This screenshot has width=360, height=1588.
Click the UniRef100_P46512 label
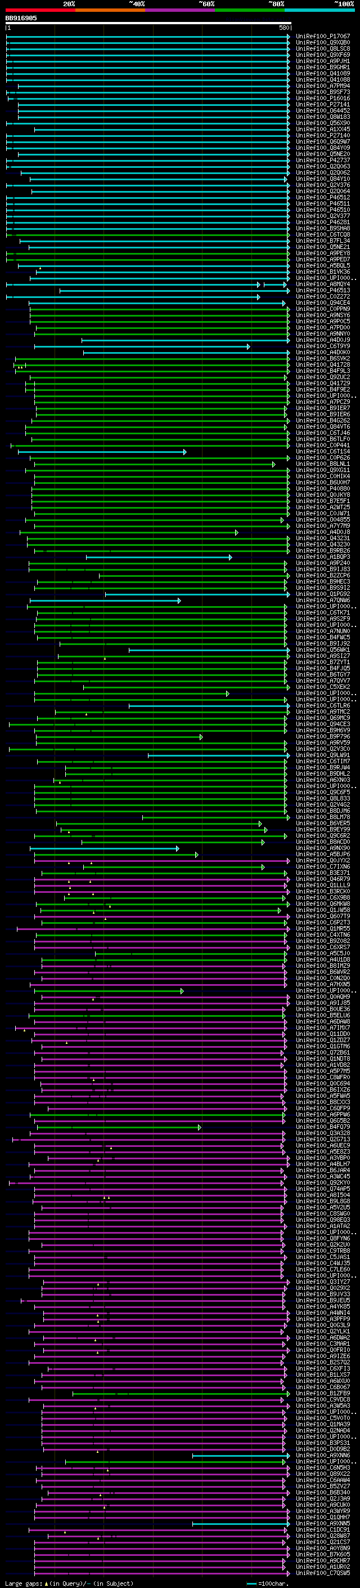click(x=322, y=197)
